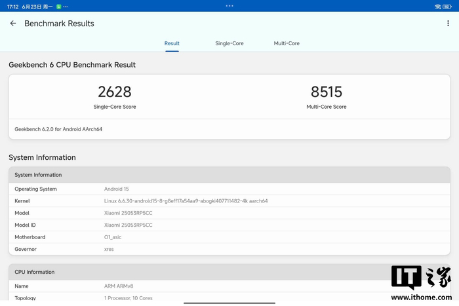Viewport: 459px width, 306px height.
Task: Tap the Motherboard O1_asic row
Action: [x=229, y=237]
